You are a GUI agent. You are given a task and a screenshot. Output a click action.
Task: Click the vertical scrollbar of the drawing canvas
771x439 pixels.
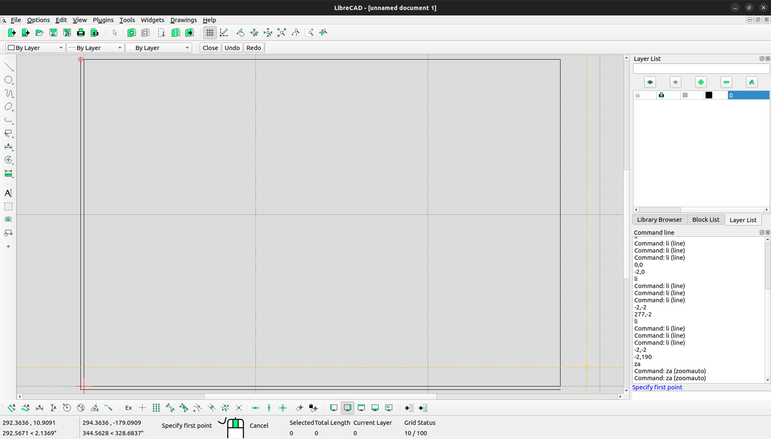coord(626,224)
